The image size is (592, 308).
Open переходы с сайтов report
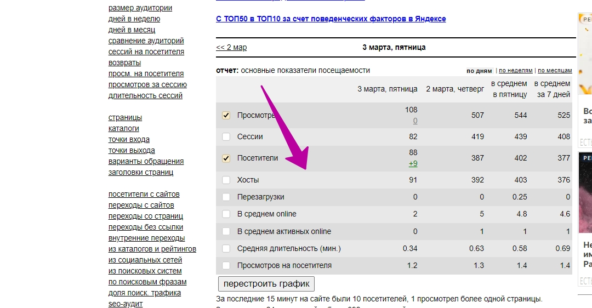click(x=141, y=205)
